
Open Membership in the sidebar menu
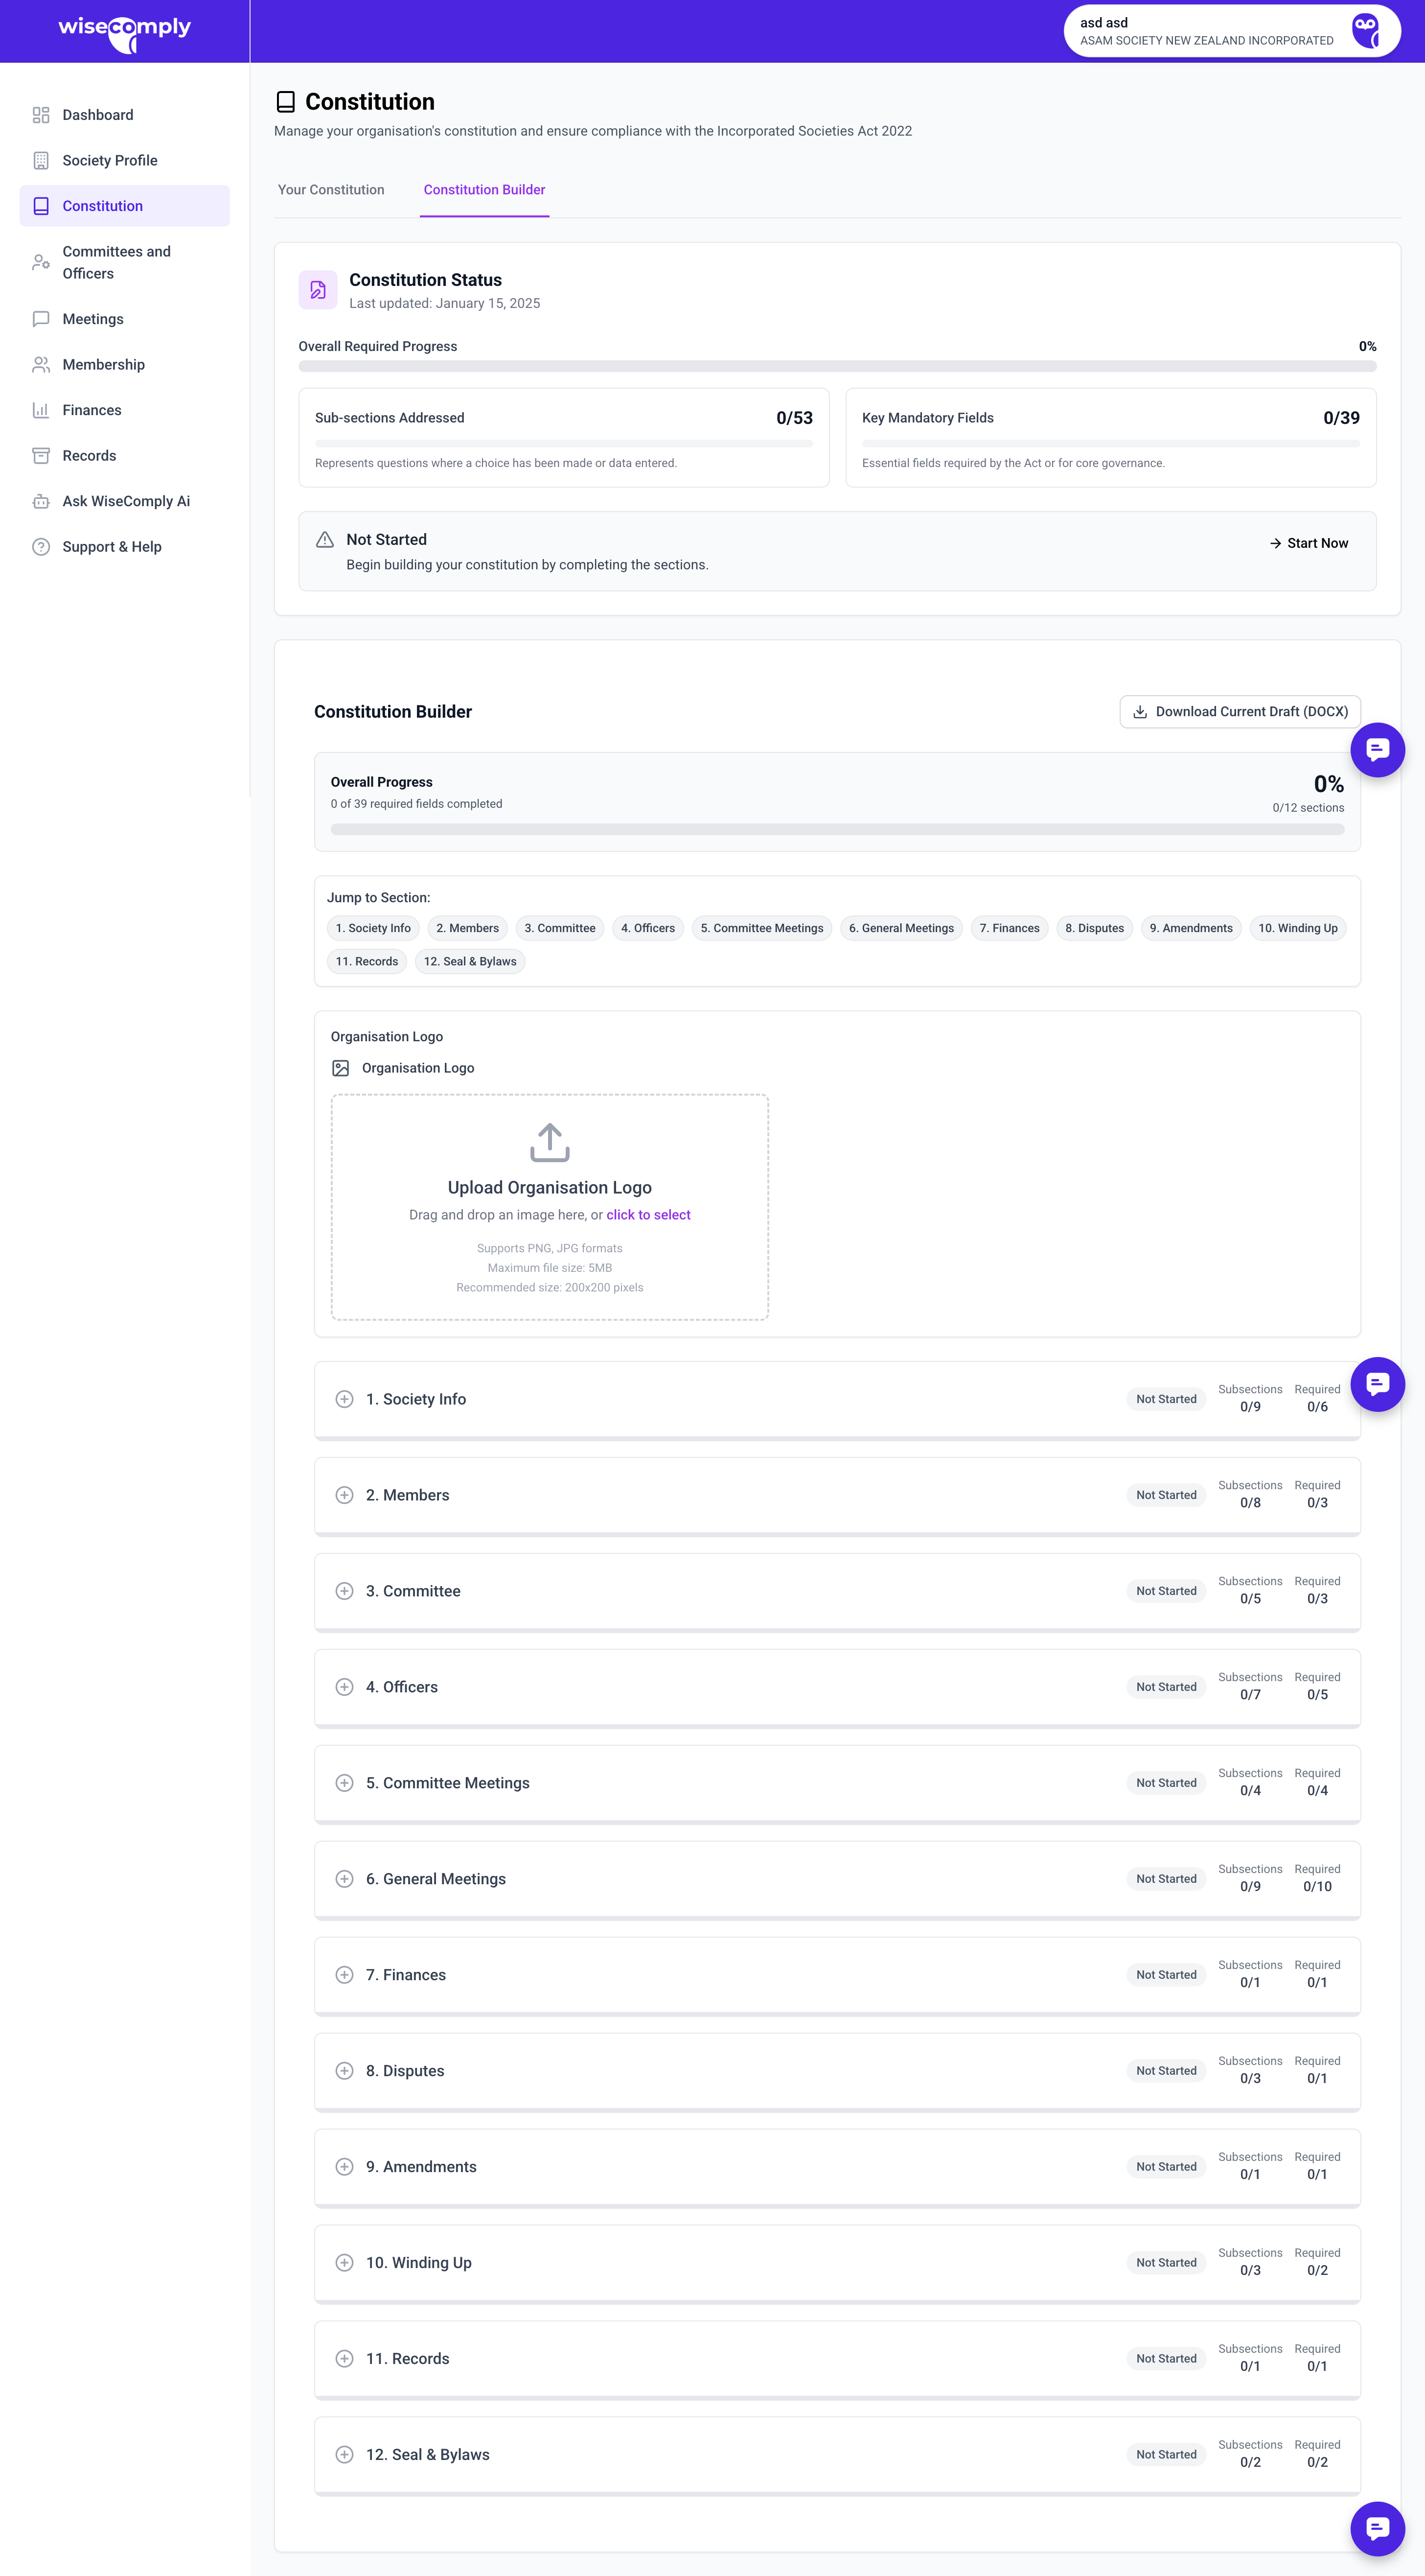(x=103, y=365)
